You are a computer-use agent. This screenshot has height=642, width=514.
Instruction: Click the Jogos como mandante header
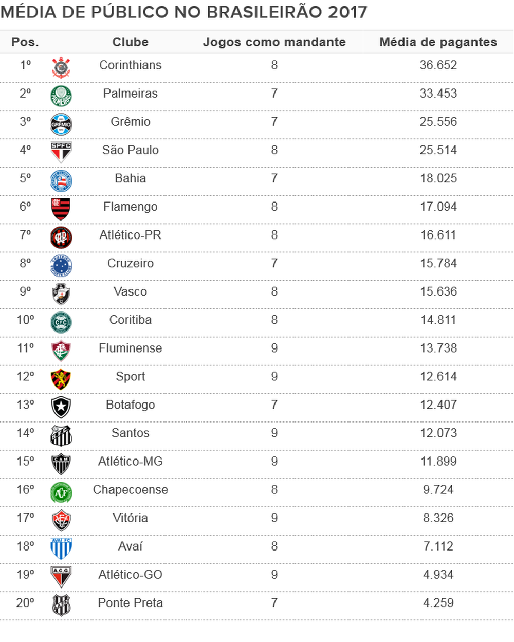[274, 42]
